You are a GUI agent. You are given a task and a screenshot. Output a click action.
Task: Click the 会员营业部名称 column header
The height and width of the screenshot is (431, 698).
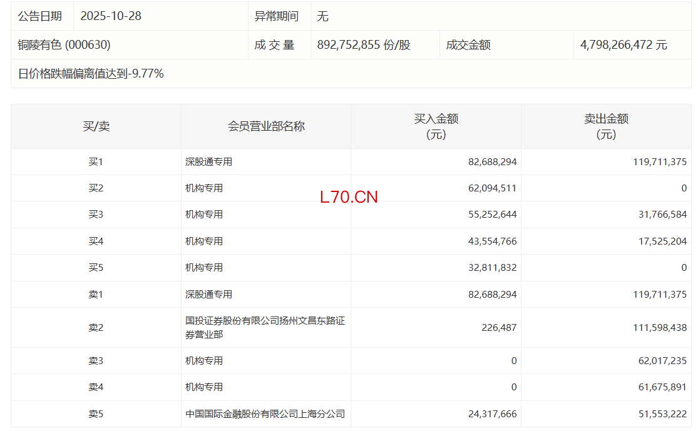pos(266,126)
